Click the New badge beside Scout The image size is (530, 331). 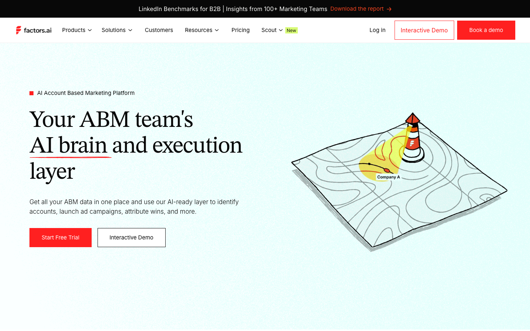click(x=291, y=31)
